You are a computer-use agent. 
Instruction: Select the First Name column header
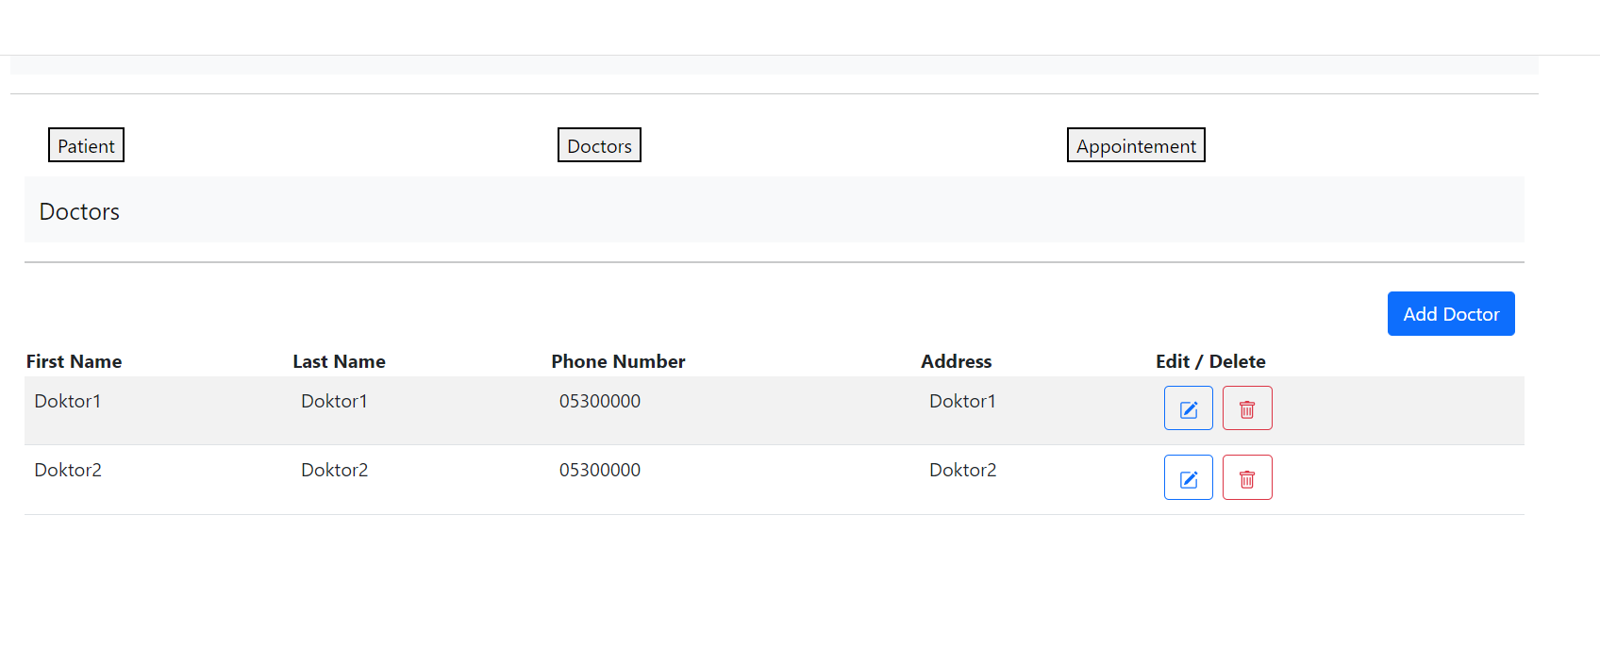(74, 361)
